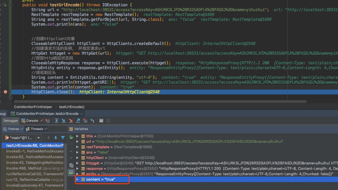Click the Copy Value icon in Variables panel

(71, 165)
